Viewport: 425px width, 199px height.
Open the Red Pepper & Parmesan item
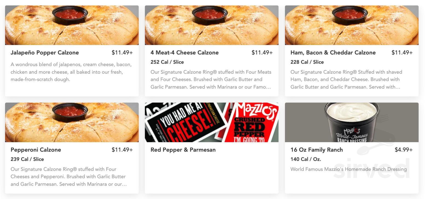pyautogui.click(x=183, y=150)
